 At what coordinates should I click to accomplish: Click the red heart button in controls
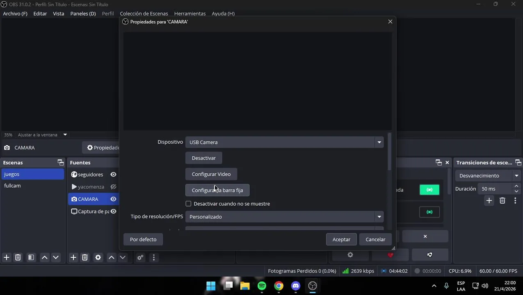(390, 255)
